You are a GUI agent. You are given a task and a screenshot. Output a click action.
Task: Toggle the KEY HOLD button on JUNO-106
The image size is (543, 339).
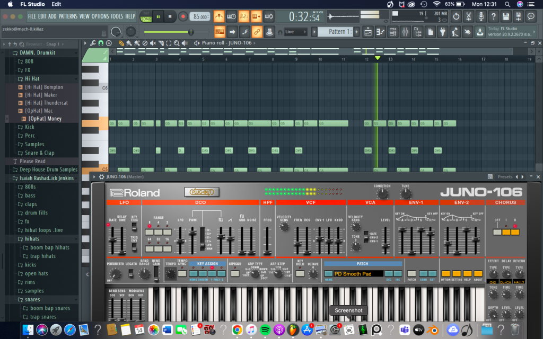point(300,274)
